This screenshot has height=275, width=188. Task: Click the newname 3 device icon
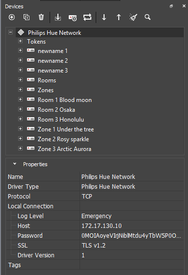click(30, 70)
